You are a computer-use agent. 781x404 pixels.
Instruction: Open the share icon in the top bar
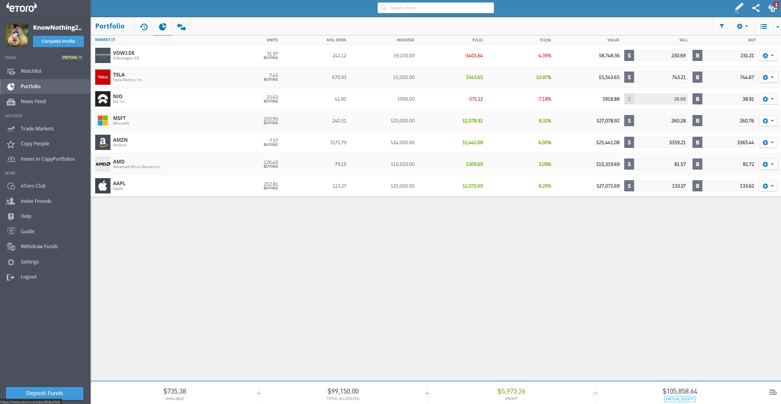point(756,8)
